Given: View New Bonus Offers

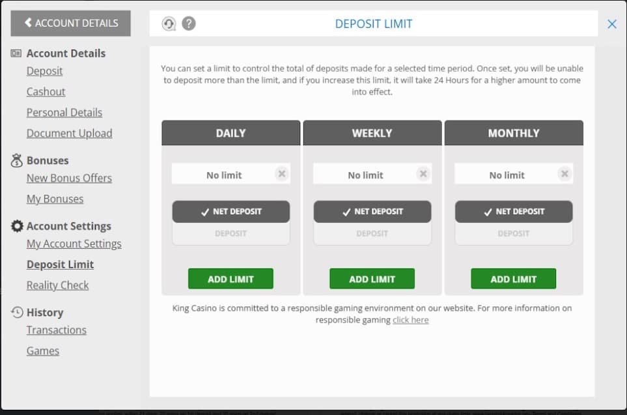Looking at the screenshot, I should coord(69,178).
